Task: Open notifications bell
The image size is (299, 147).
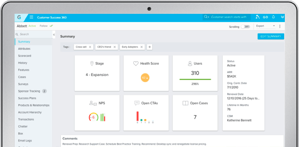Action: click(273, 17)
